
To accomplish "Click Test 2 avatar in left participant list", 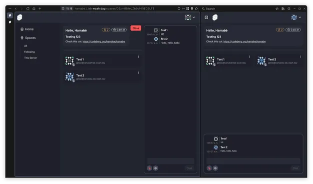I will click(x=69, y=76).
